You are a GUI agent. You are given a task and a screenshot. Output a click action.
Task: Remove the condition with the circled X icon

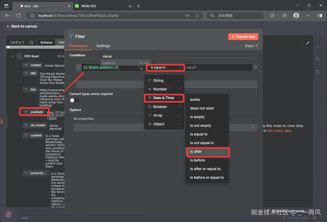[x=256, y=67]
